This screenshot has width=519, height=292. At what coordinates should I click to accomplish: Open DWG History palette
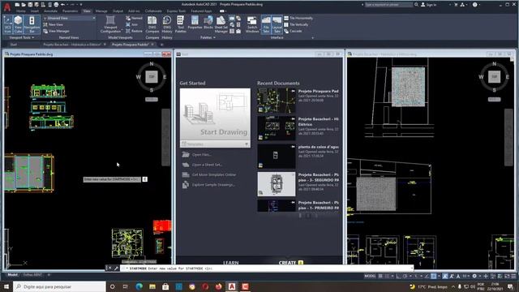click(167, 24)
